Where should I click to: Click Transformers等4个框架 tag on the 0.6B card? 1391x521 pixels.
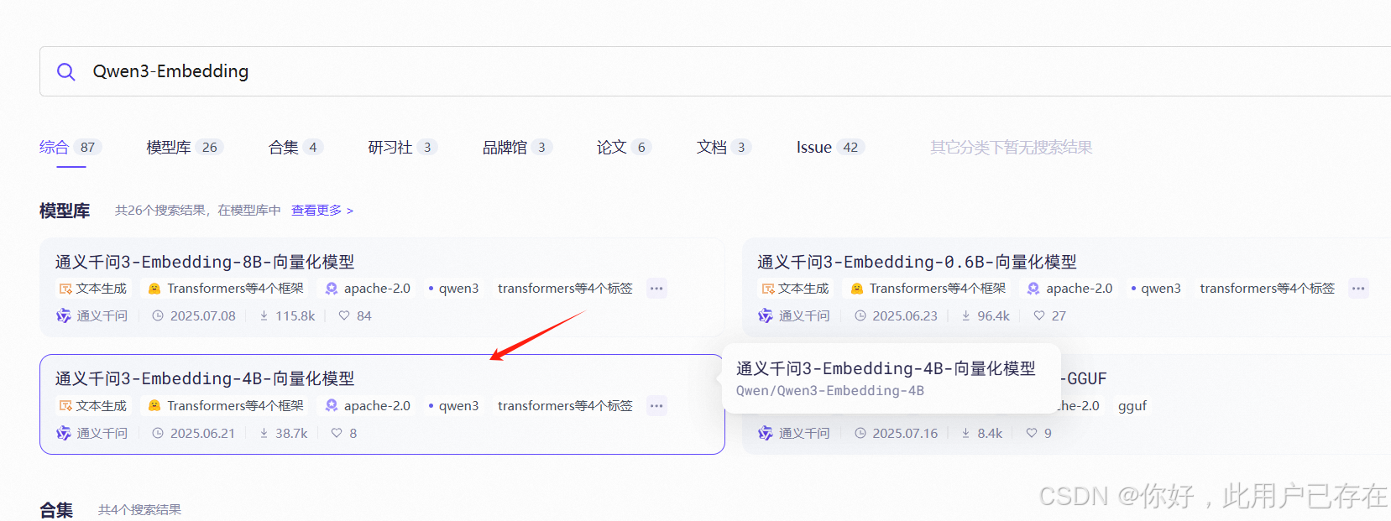click(928, 289)
